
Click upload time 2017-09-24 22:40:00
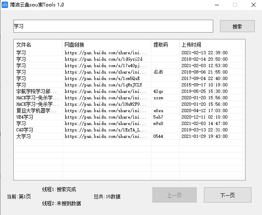[x=204, y=78]
